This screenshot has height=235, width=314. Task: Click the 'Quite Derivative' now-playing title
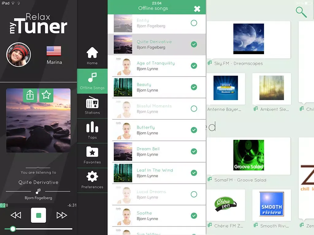click(x=38, y=182)
